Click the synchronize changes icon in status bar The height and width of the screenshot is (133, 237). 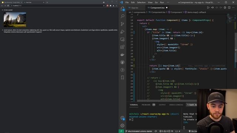[x=156, y=131]
